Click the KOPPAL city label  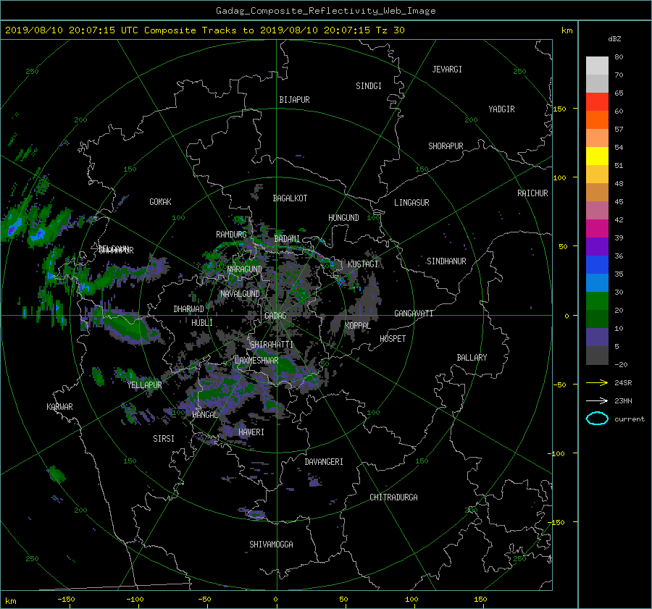pyautogui.click(x=358, y=325)
